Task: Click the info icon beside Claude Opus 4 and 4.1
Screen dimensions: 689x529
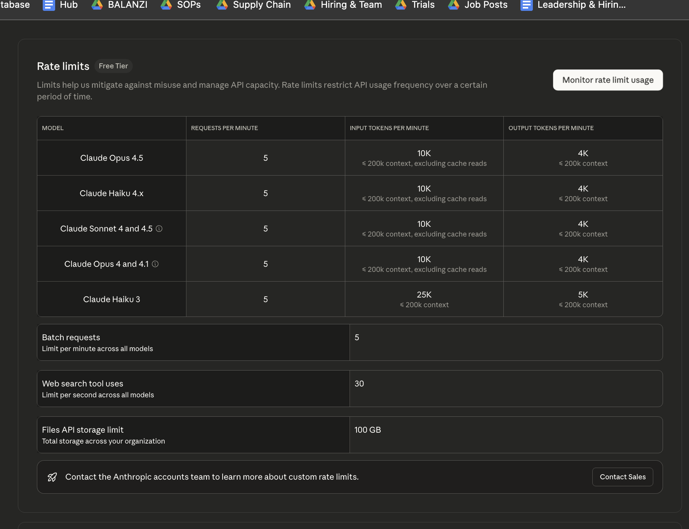Action: point(155,264)
